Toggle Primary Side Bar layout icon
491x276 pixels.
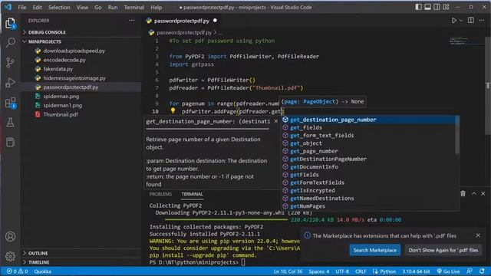click(x=418, y=7)
